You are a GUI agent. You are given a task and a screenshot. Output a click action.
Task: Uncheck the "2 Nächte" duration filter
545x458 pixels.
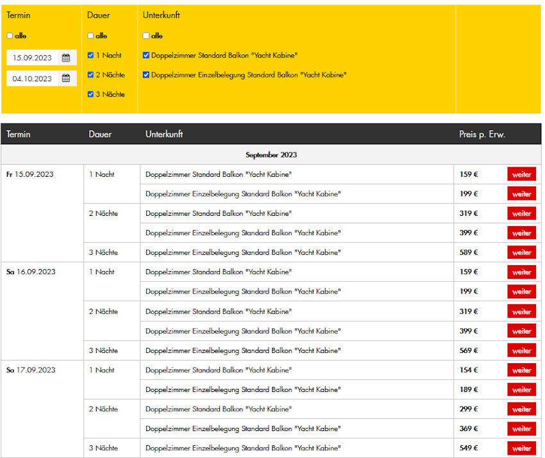[90, 74]
